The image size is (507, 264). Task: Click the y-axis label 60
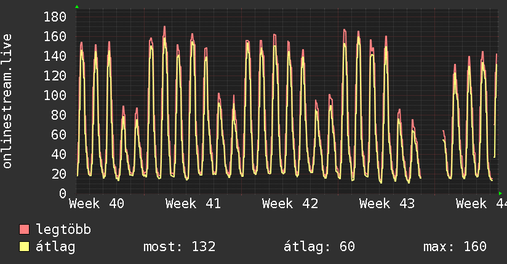(x=59, y=134)
